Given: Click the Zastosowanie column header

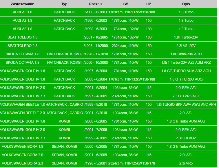Looking at the screenshot, I should point(22,4).
